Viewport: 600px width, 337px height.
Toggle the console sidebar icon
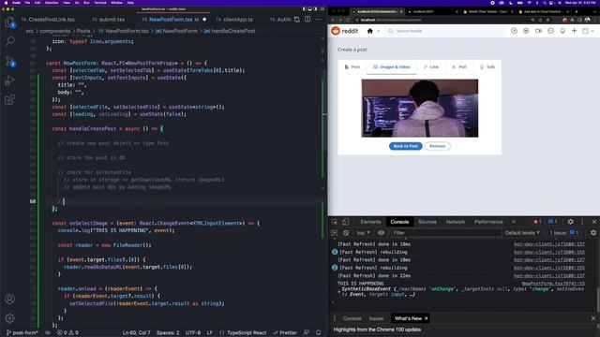[x=334, y=233]
